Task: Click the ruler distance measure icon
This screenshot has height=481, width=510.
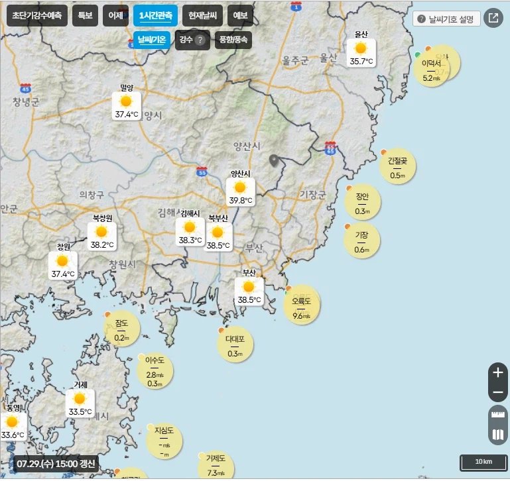Action: click(x=497, y=414)
